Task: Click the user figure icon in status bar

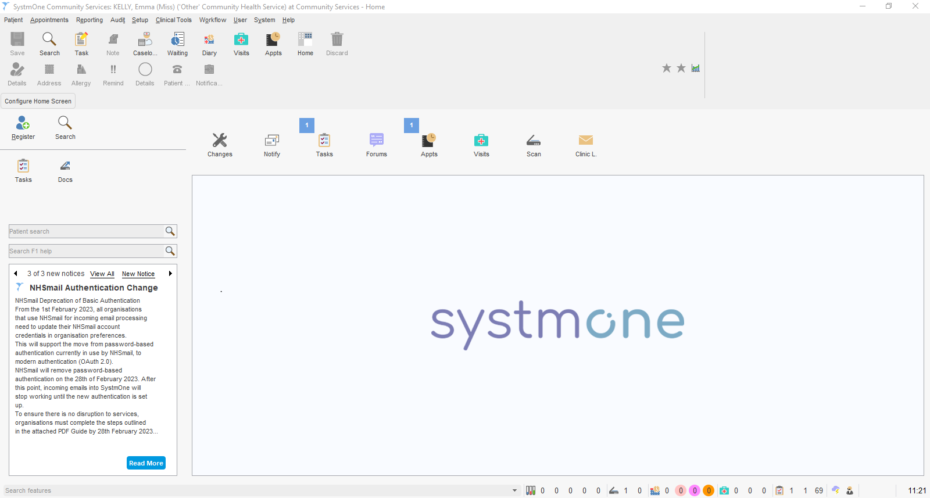Action: pyautogui.click(x=850, y=490)
